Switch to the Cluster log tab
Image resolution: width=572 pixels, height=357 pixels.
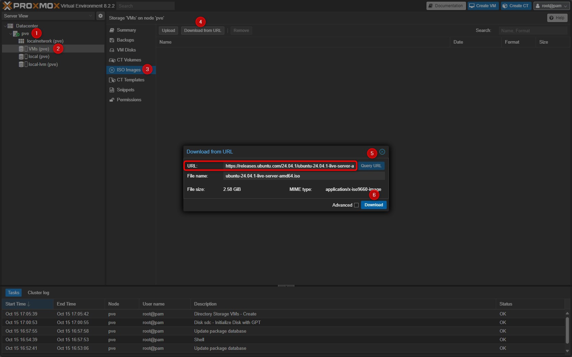[x=38, y=293]
